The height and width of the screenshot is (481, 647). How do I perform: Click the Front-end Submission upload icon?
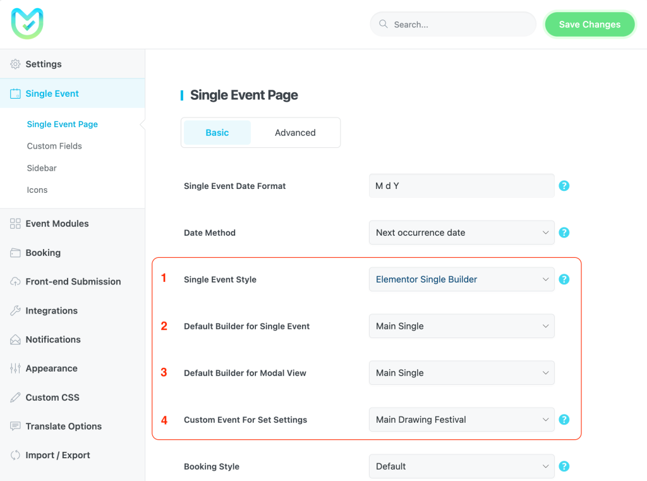(x=14, y=281)
